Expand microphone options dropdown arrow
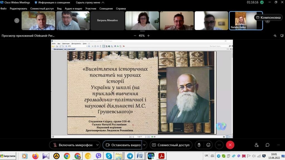The image size is (285, 160). (97, 145)
